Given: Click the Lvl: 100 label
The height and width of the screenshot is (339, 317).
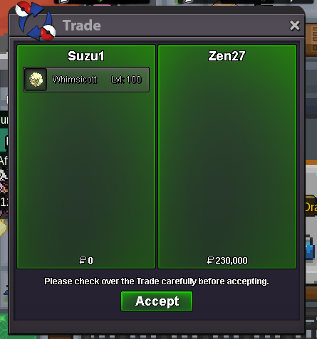Looking at the screenshot, I should 126,80.
